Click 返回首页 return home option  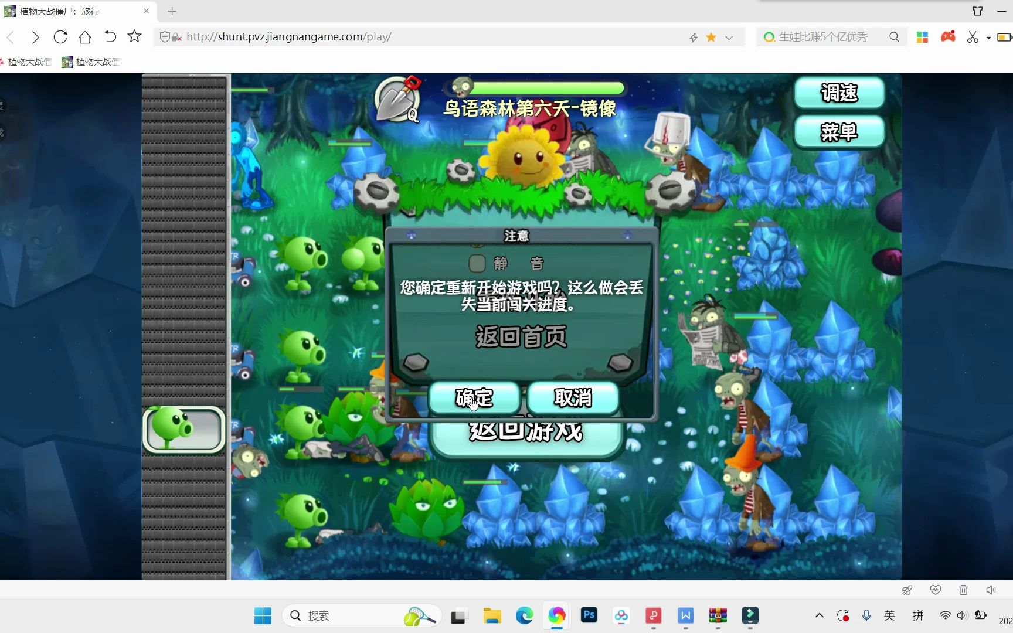(521, 337)
